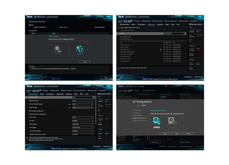
Task: Open Quick Note(F9) on the 03:58 screen
Action: tap(184, 21)
